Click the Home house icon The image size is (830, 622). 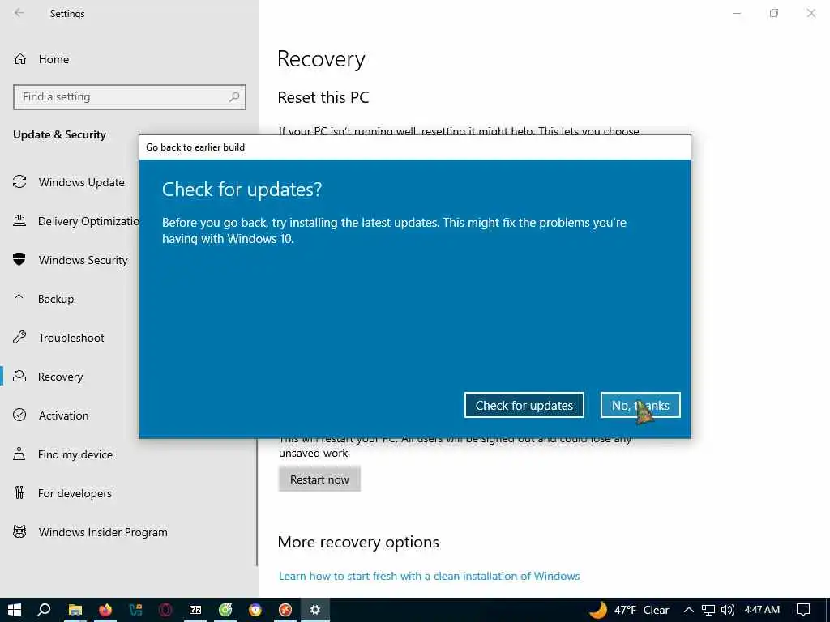tap(20, 58)
